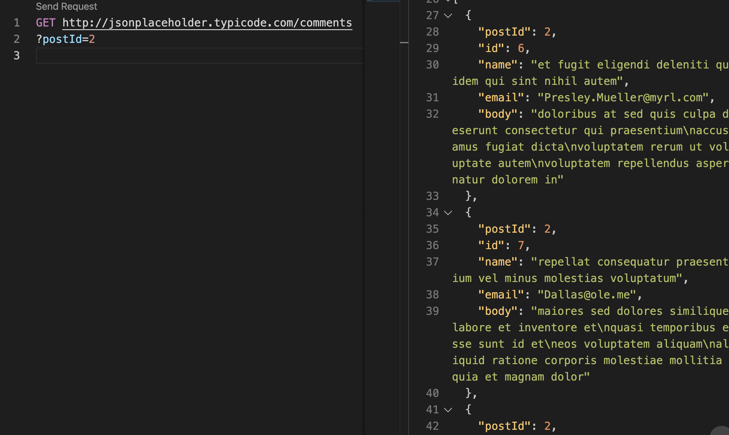
Task: Click the "id": 6 value line
Action: (x=504, y=48)
